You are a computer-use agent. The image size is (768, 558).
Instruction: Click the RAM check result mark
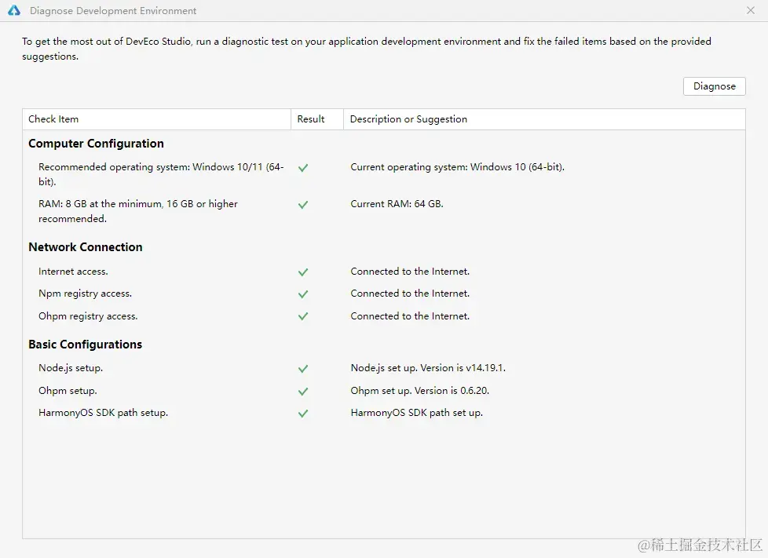tap(303, 205)
